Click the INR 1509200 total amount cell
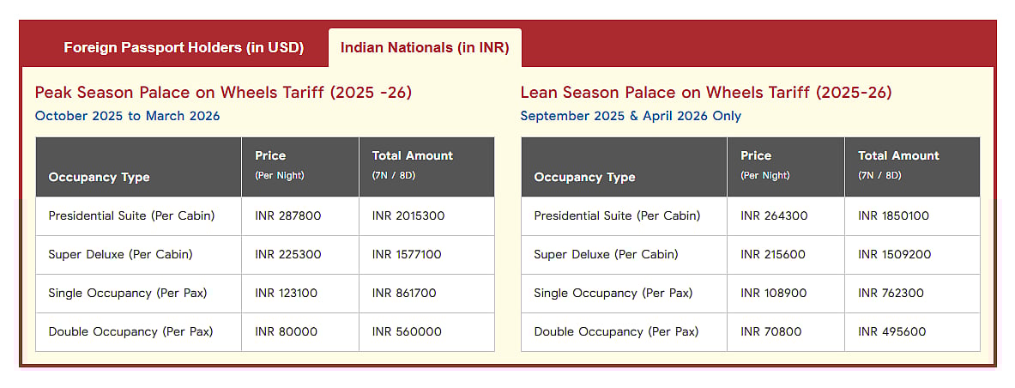Image resolution: width=1015 pixels, height=388 pixels. click(x=894, y=255)
